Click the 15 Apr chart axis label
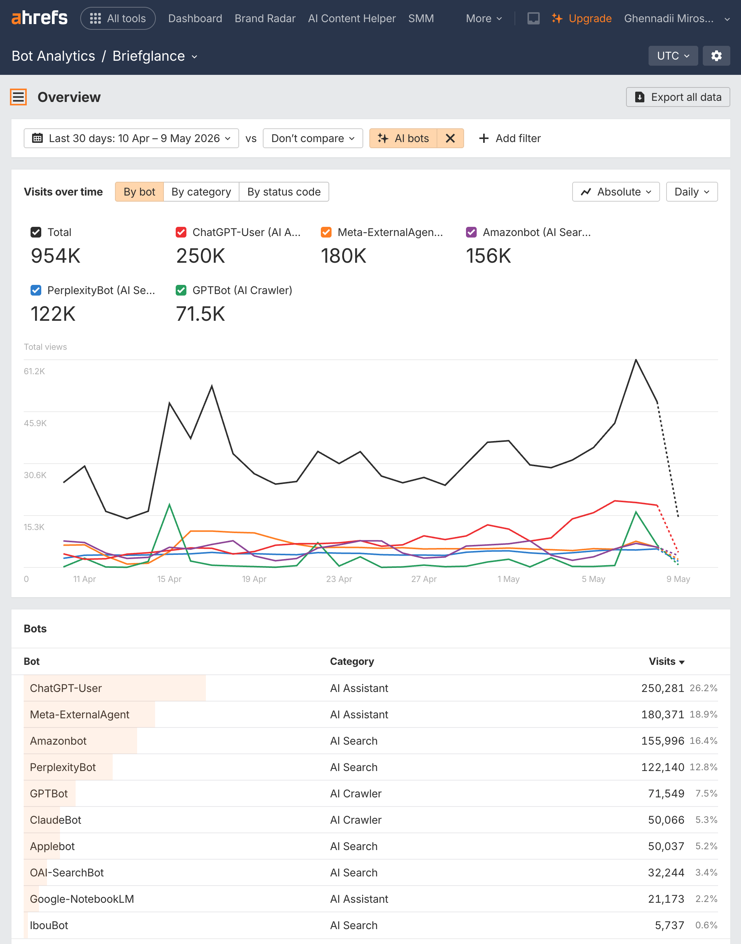Viewport: 741px width, 944px height. pos(169,579)
